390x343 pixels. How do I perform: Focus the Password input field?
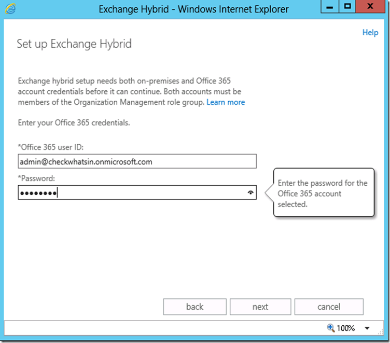137,193
